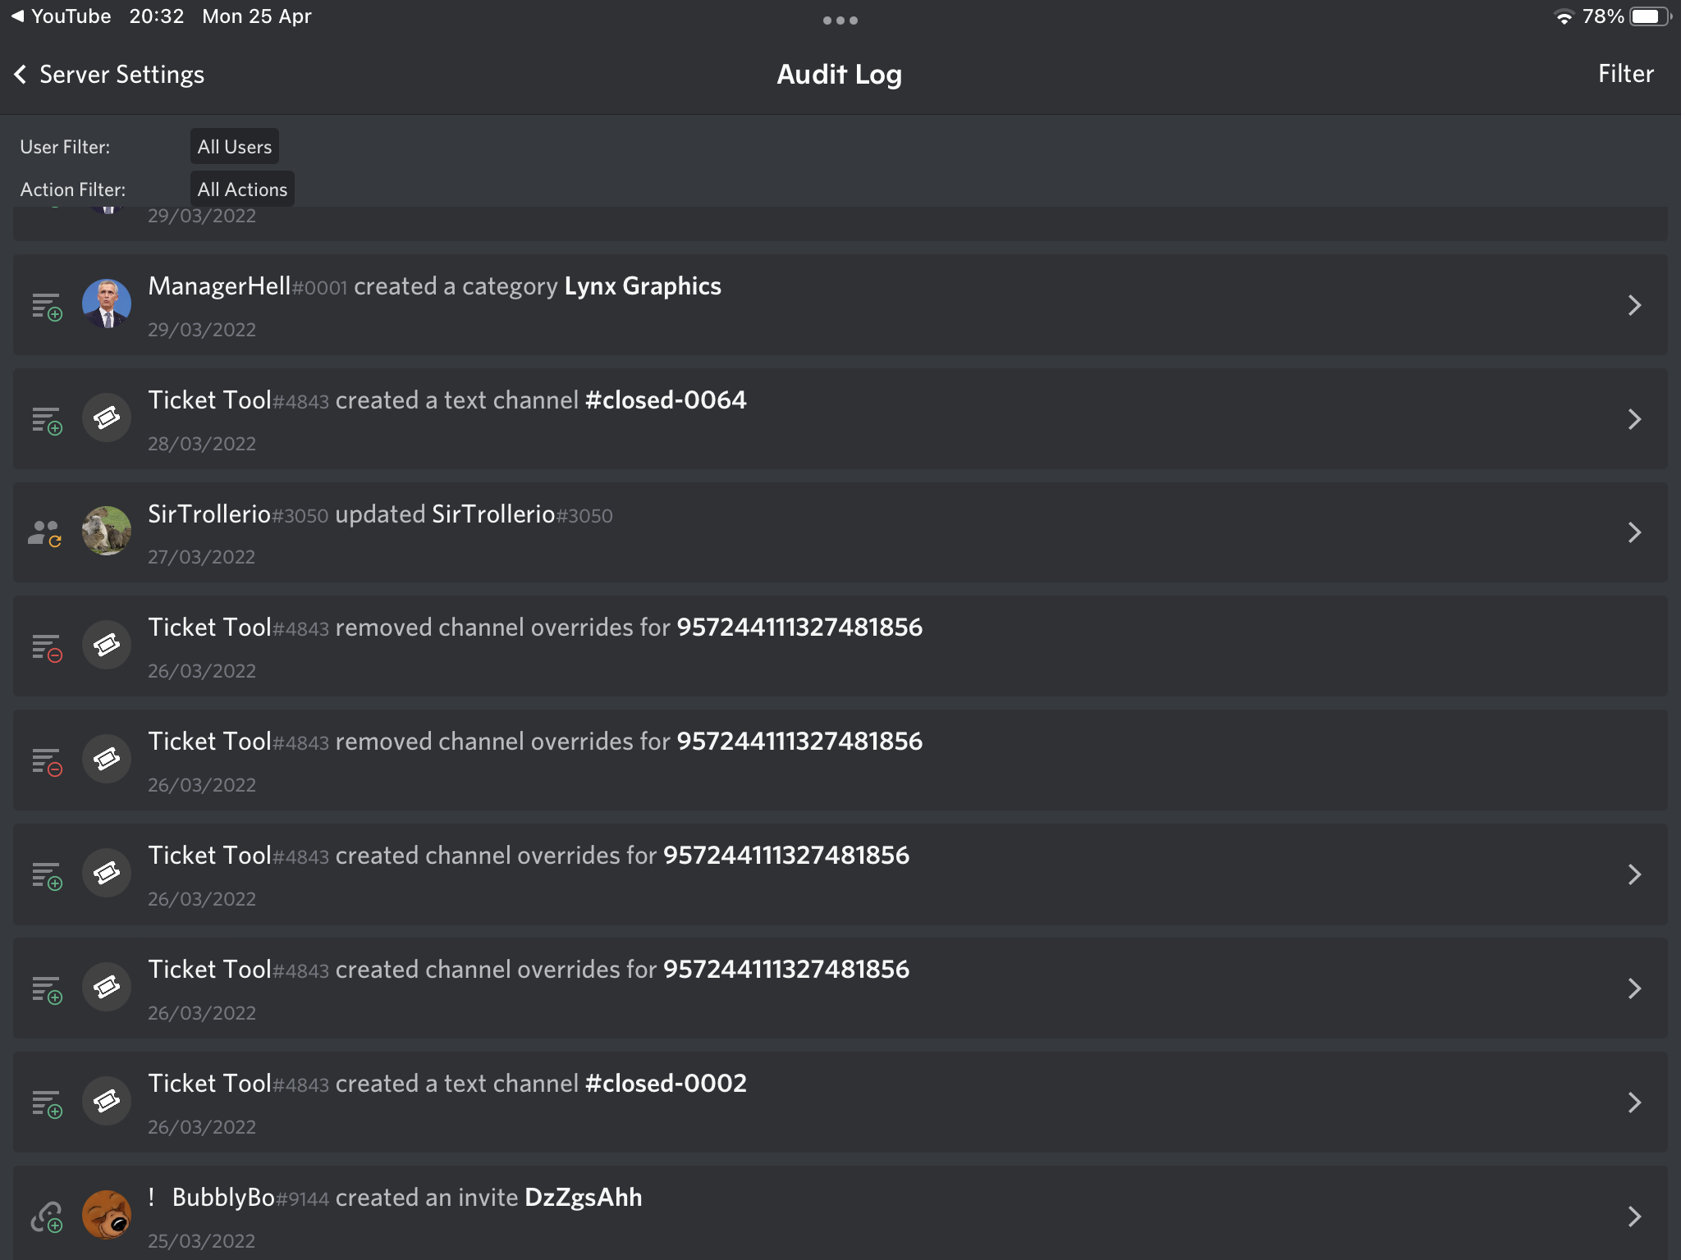Image resolution: width=1681 pixels, height=1260 pixels.
Task: Click Ticket Tool avatar on the #closed-0064 entry
Action: (107, 418)
